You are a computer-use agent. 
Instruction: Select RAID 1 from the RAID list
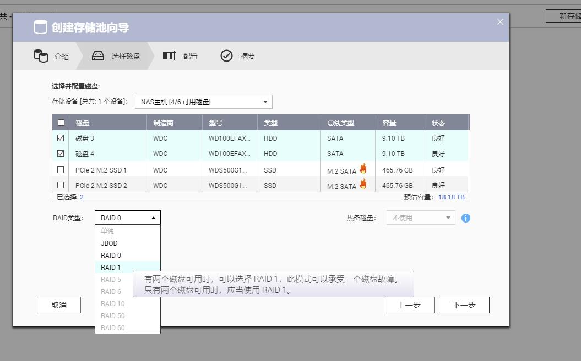(110, 267)
